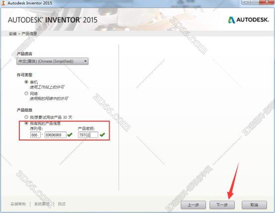Open the product language dropdown
The image size is (275, 213).
pos(52,61)
